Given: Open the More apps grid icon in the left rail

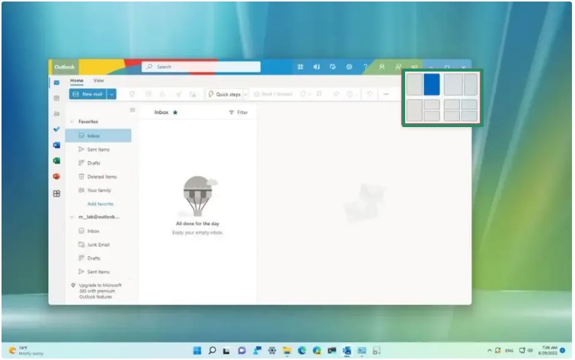Looking at the screenshot, I should point(56,193).
